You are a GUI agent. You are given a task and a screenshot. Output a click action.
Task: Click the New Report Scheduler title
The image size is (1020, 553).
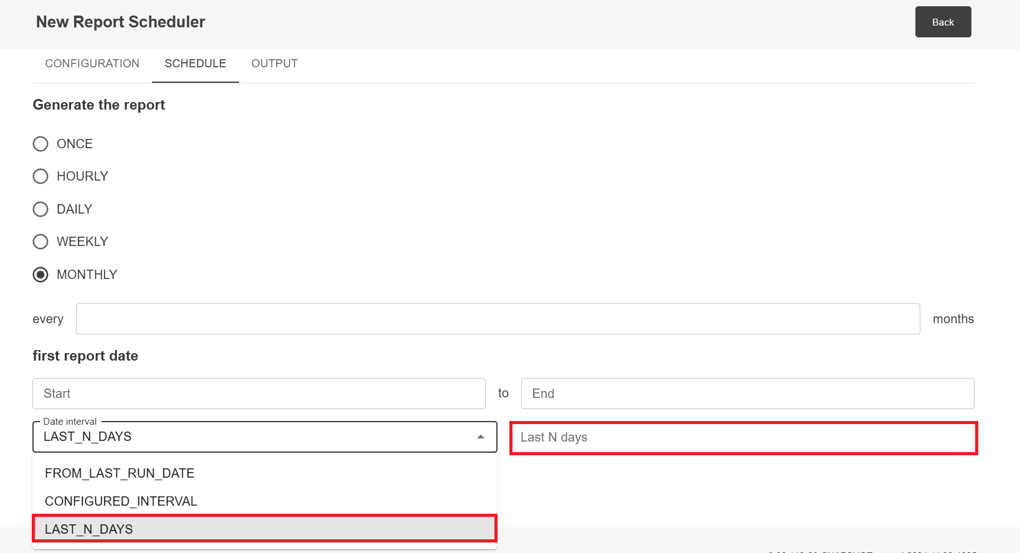pyautogui.click(x=121, y=22)
